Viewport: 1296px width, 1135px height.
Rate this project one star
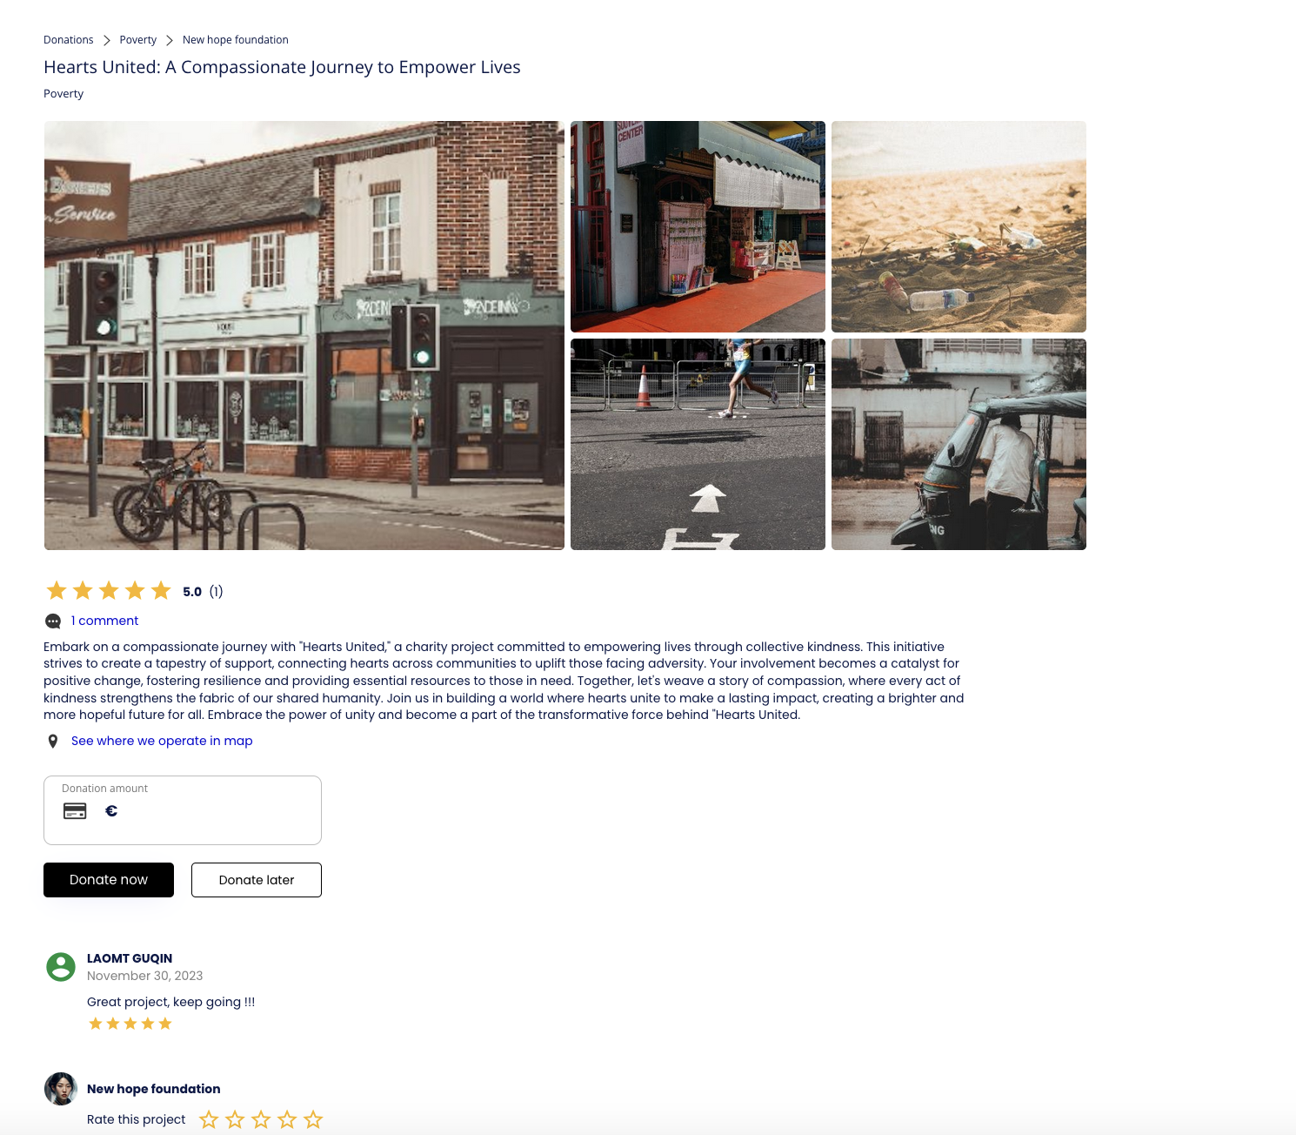click(x=209, y=1120)
